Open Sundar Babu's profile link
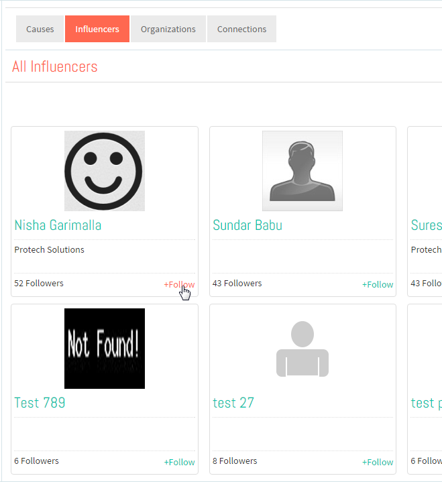The image size is (442, 482). click(x=247, y=225)
